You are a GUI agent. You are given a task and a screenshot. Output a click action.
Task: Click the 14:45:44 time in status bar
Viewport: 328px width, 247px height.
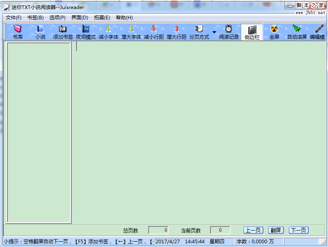pyautogui.click(x=195, y=242)
